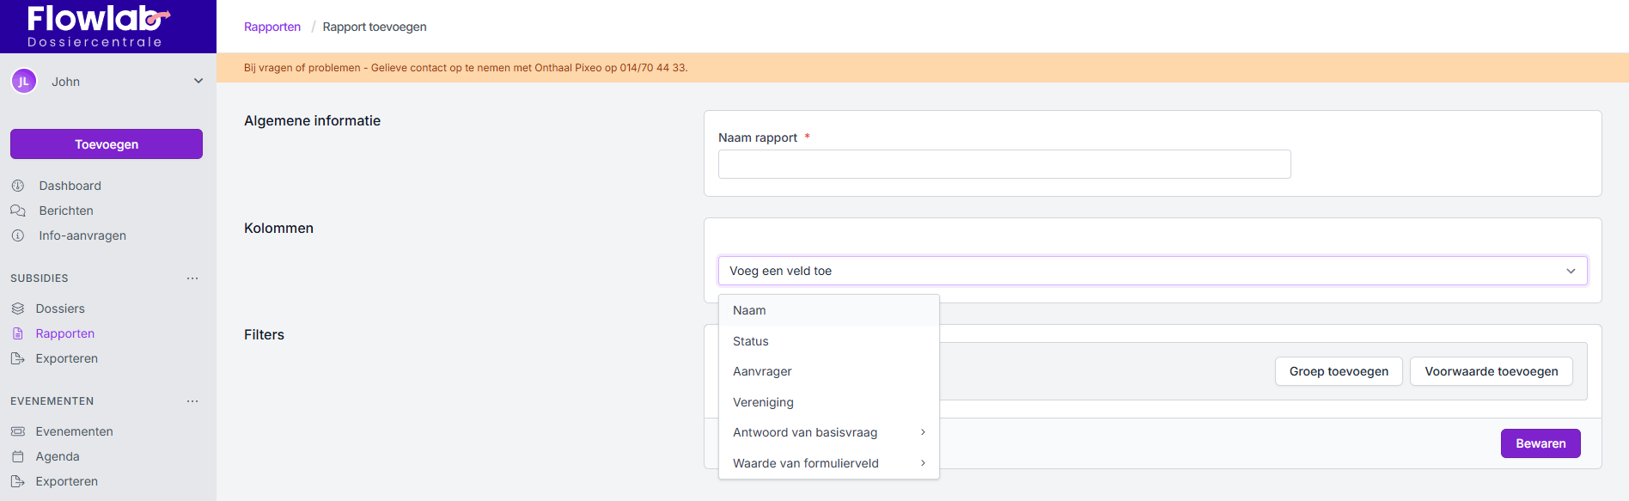
Task: Click the Rapporten document icon
Action: [18, 333]
